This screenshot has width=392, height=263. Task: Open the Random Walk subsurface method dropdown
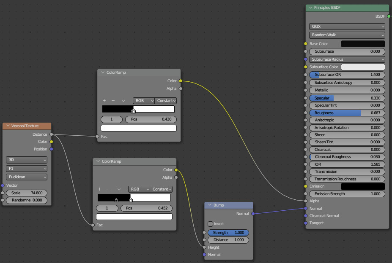(347, 35)
